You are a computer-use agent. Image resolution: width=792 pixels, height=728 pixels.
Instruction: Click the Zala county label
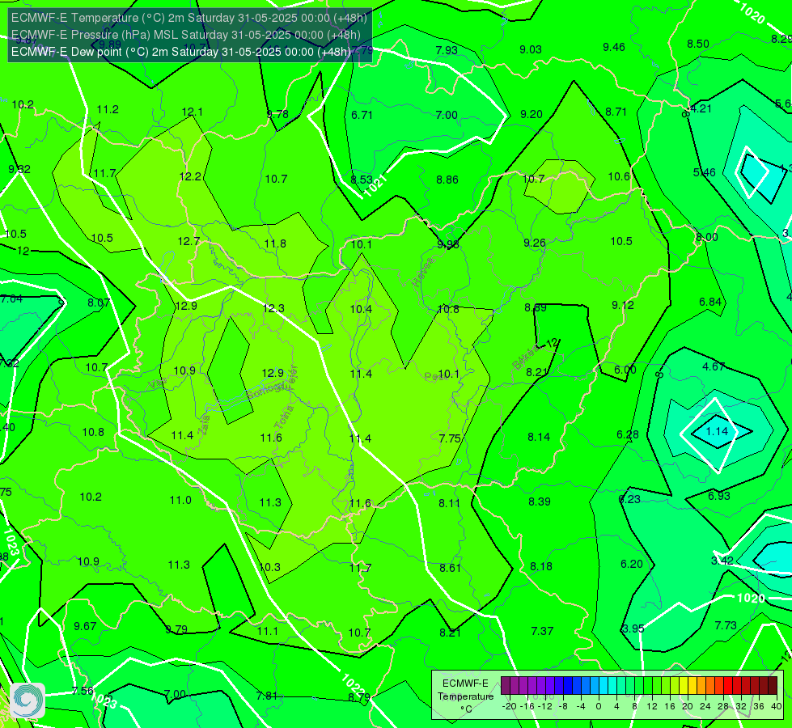coord(204,424)
